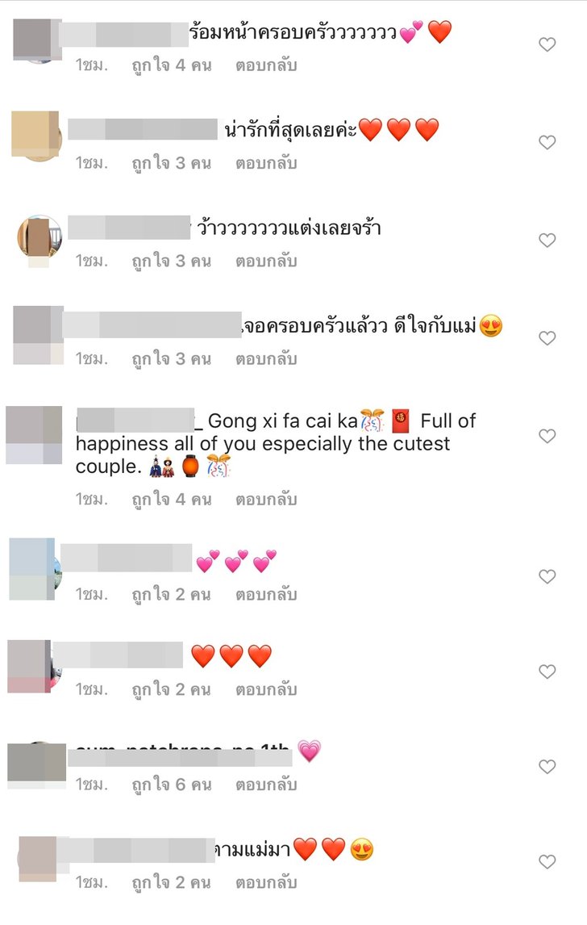Reply to the ตามแม่มา comment
The width and height of the screenshot is (587, 925).
(266, 883)
